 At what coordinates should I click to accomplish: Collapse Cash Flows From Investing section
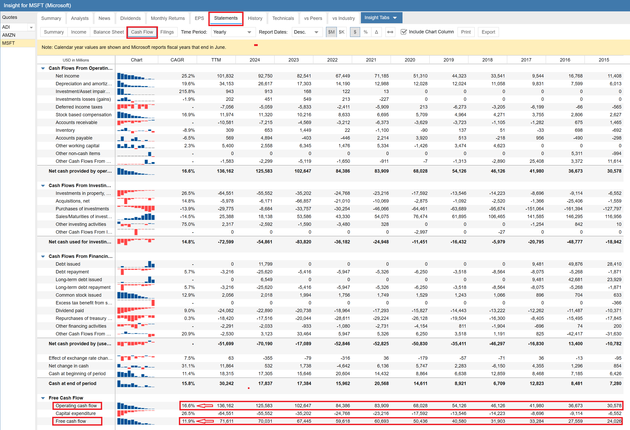[43, 186]
